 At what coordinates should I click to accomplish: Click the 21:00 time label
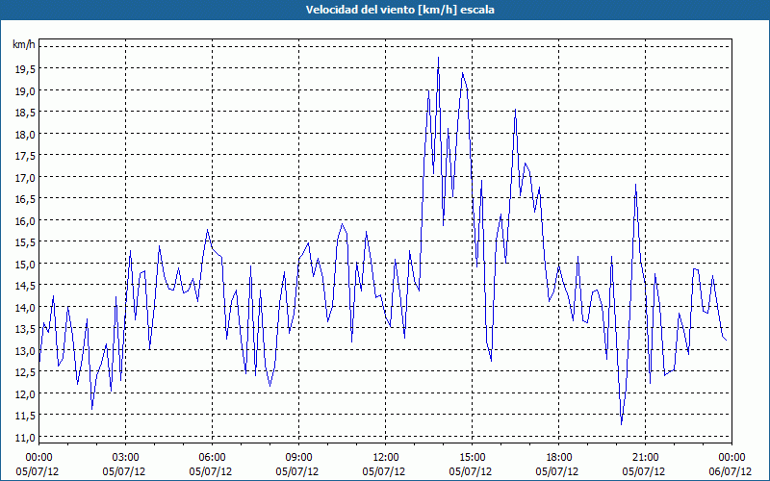(x=645, y=458)
